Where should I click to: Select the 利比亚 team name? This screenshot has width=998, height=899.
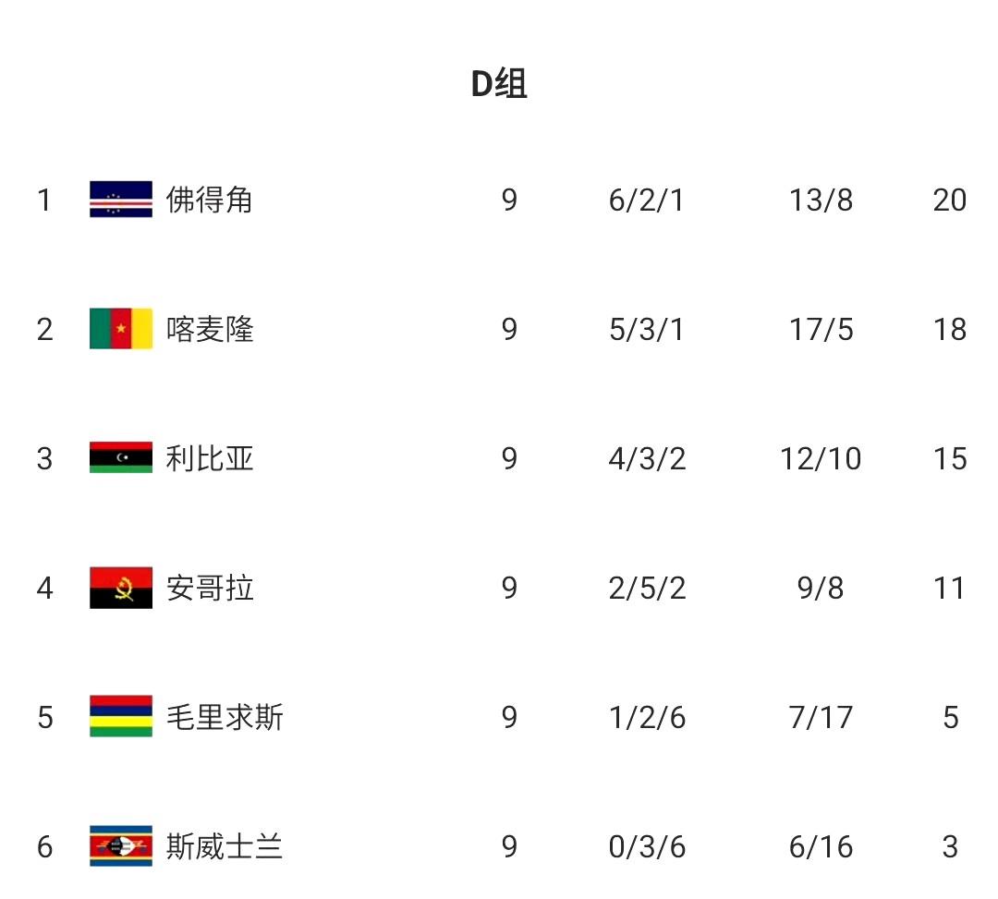click(x=210, y=458)
